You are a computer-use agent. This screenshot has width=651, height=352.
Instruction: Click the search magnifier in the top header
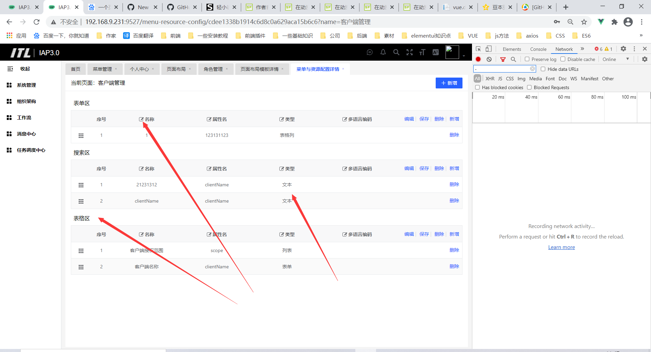[x=396, y=52]
